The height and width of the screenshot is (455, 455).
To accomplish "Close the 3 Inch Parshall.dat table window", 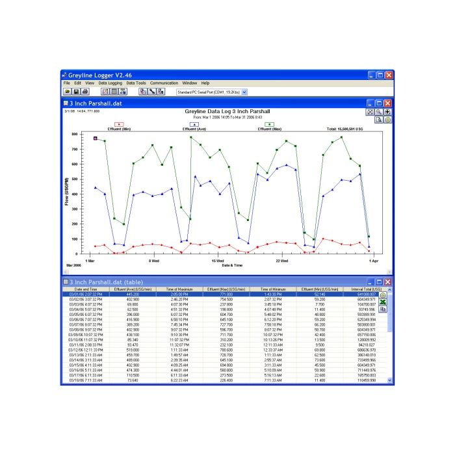I will 387,281.
